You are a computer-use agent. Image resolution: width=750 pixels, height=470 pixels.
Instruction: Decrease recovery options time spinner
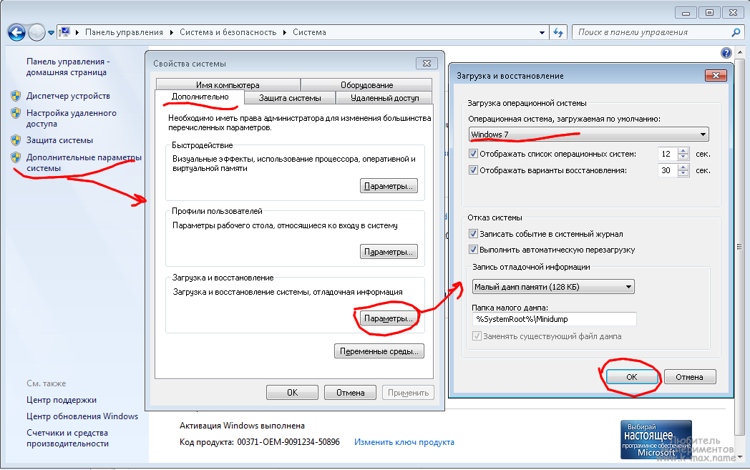tap(683, 174)
